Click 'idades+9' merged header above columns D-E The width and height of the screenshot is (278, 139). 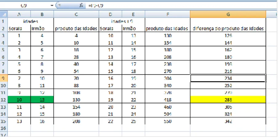click(x=122, y=21)
